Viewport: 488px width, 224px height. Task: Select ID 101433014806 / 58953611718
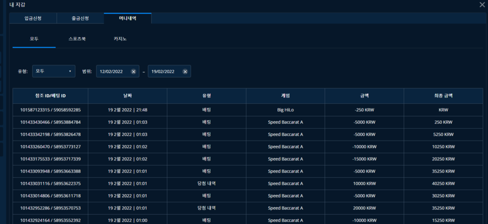[x=50, y=196]
